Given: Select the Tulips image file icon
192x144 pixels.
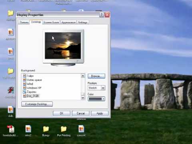Looking at the screenshot, I should [x=24, y=76].
